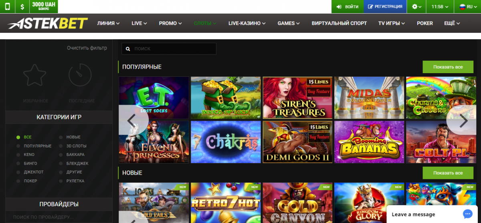
Task: Open Siren's Treasures slot
Action: [297, 98]
